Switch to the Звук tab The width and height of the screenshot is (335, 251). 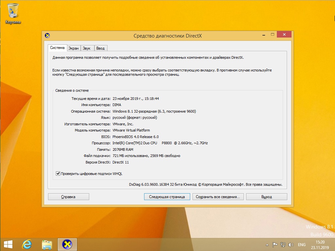tap(87, 48)
